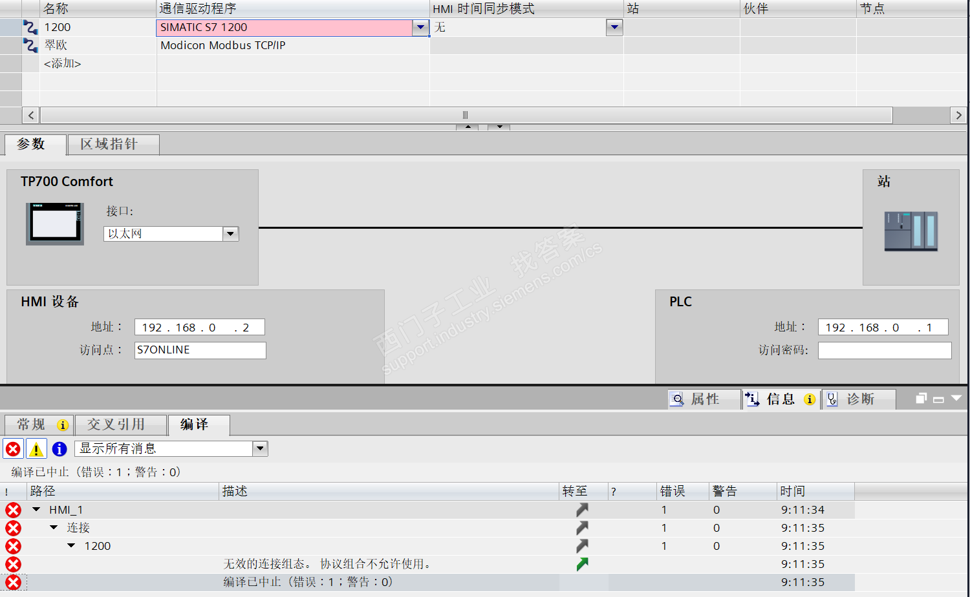Switch to the 参数 tab
The image size is (970, 597).
(35, 145)
